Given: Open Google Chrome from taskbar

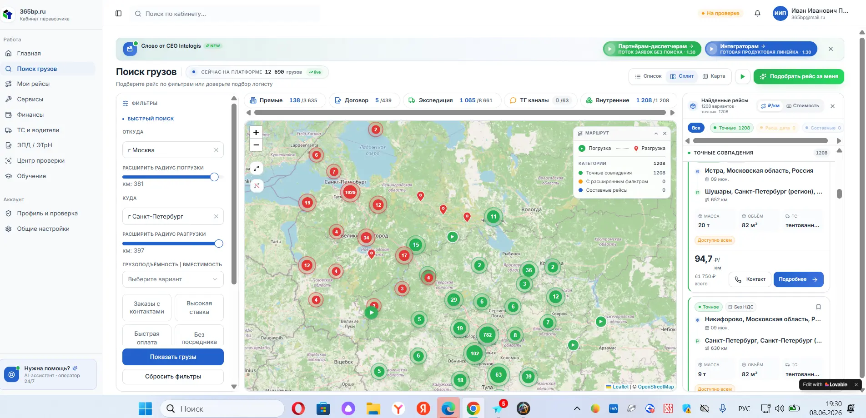Looking at the screenshot, I should coord(473,408).
